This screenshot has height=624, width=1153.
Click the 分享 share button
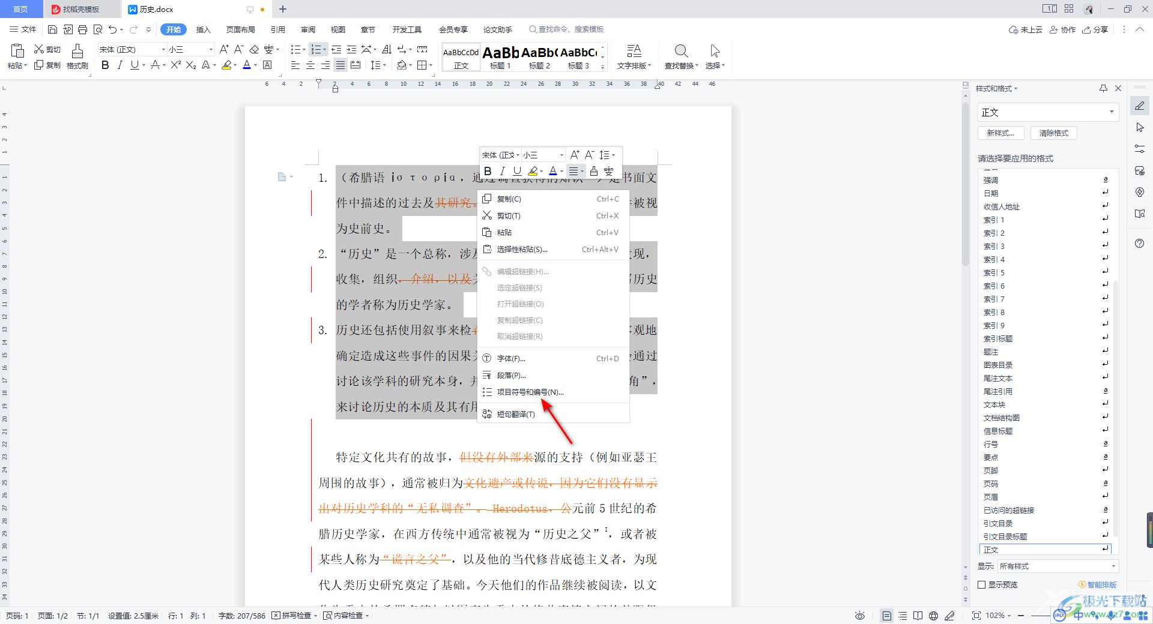[x=1095, y=29]
